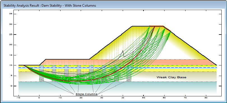
Task: Click the x-axis tick label 80
Action: tap(206, 98)
